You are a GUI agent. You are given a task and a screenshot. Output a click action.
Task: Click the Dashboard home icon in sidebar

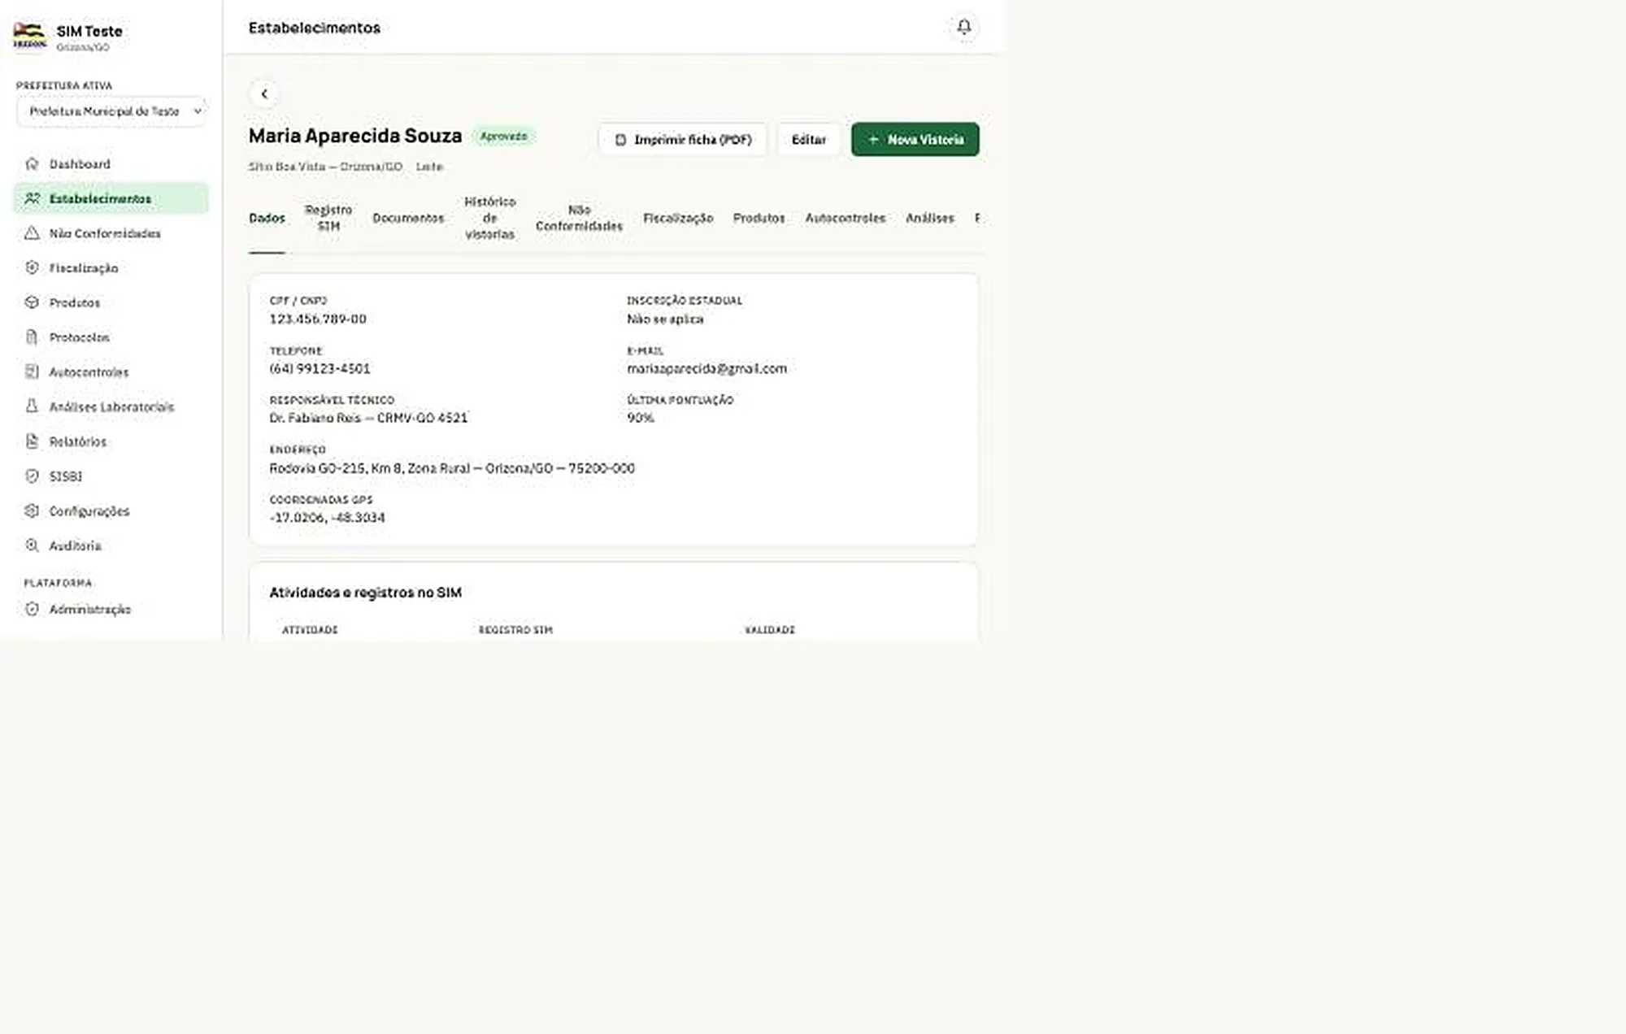pos(32,163)
